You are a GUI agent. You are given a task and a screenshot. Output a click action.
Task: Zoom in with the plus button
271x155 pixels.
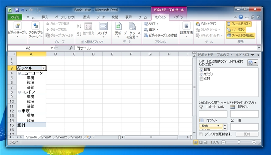point(254,142)
